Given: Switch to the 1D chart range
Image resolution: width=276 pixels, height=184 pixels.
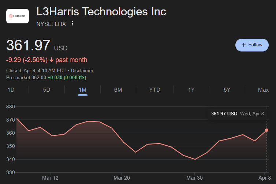Looking at the screenshot, I should coord(11,90).
